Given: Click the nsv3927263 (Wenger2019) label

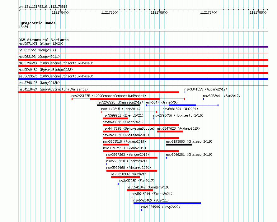Looking at the screenshot, I should (128, 155).
